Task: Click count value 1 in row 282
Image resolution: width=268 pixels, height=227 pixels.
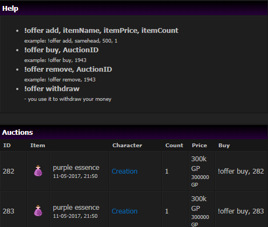Action: [x=167, y=171]
